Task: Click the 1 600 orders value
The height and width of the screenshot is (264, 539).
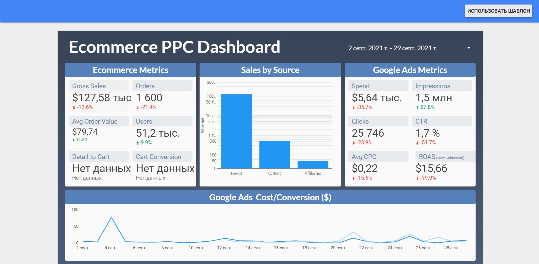Action: pyautogui.click(x=149, y=98)
